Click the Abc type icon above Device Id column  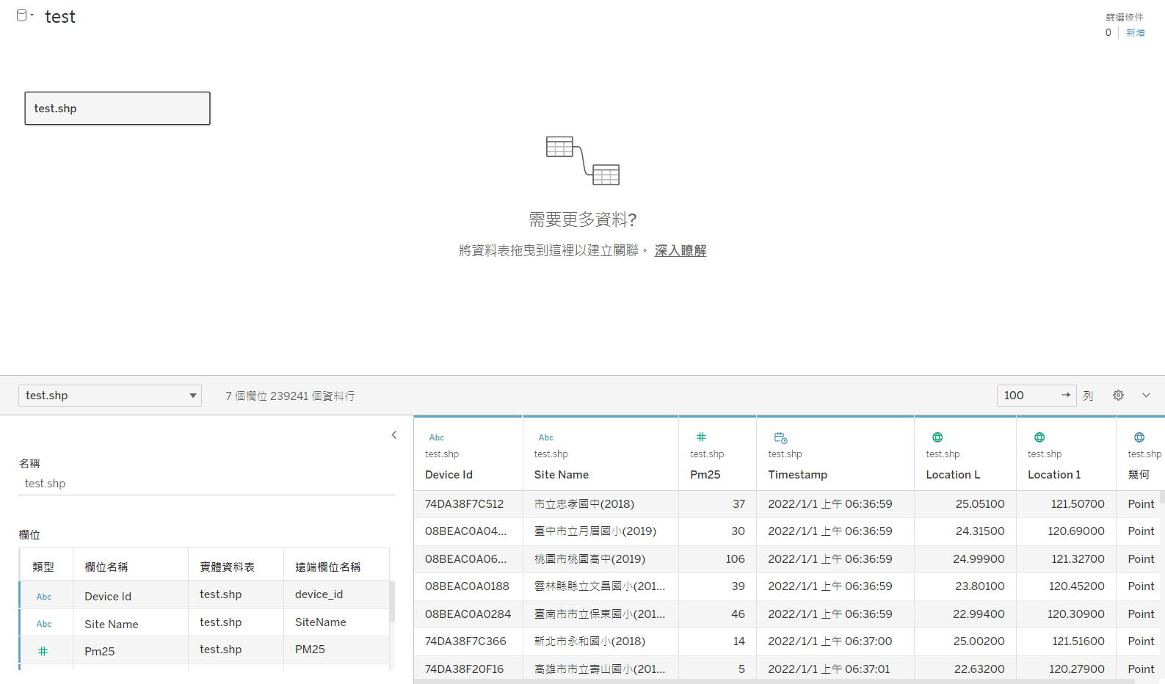[436, 437]
